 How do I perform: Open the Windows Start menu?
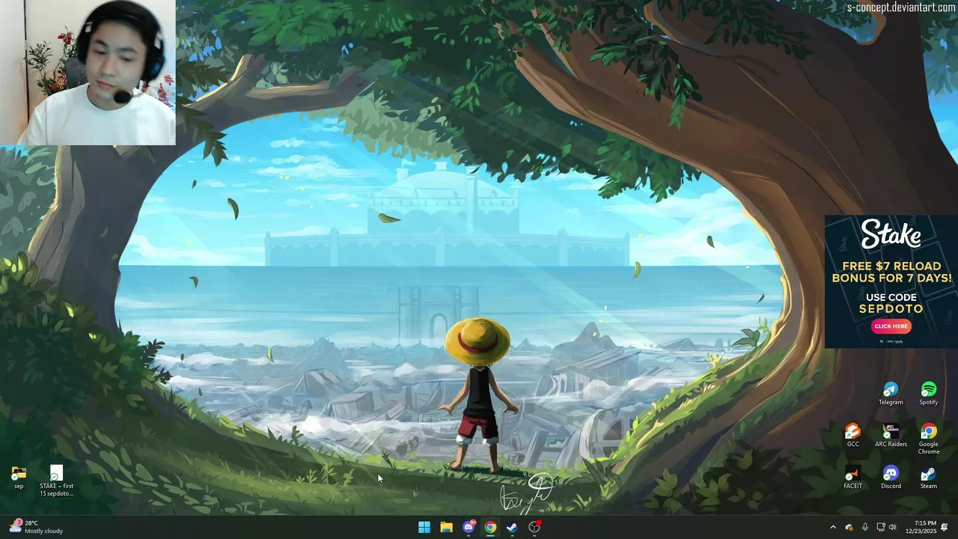tap(424, 527)
